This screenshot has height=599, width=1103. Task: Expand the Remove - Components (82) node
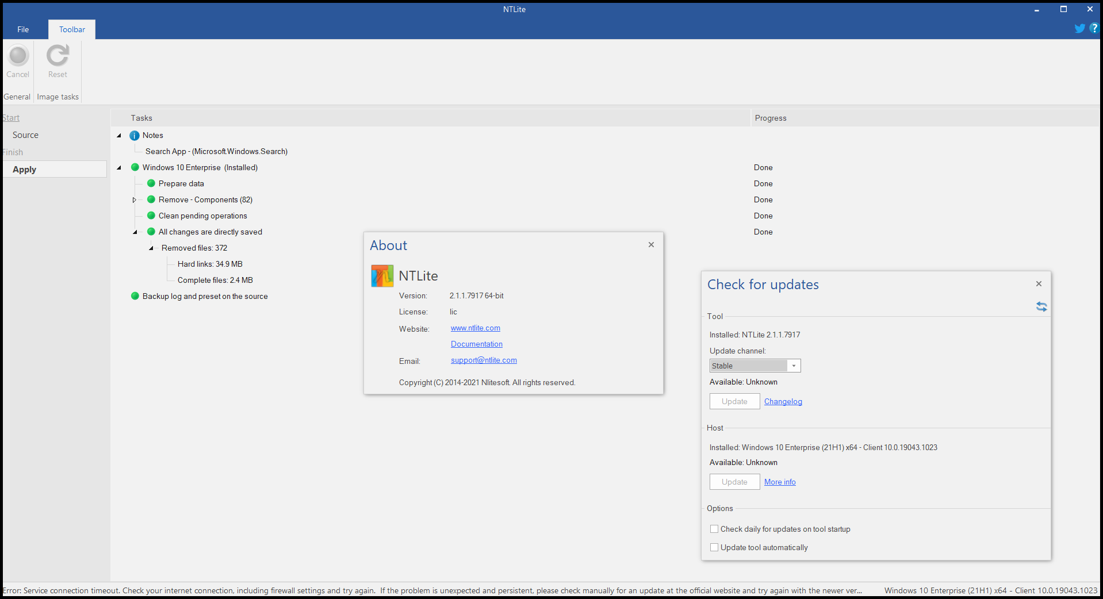pos(135,200)
